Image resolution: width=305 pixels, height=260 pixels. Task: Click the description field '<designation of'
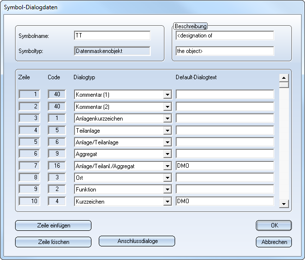pos(225,35)
